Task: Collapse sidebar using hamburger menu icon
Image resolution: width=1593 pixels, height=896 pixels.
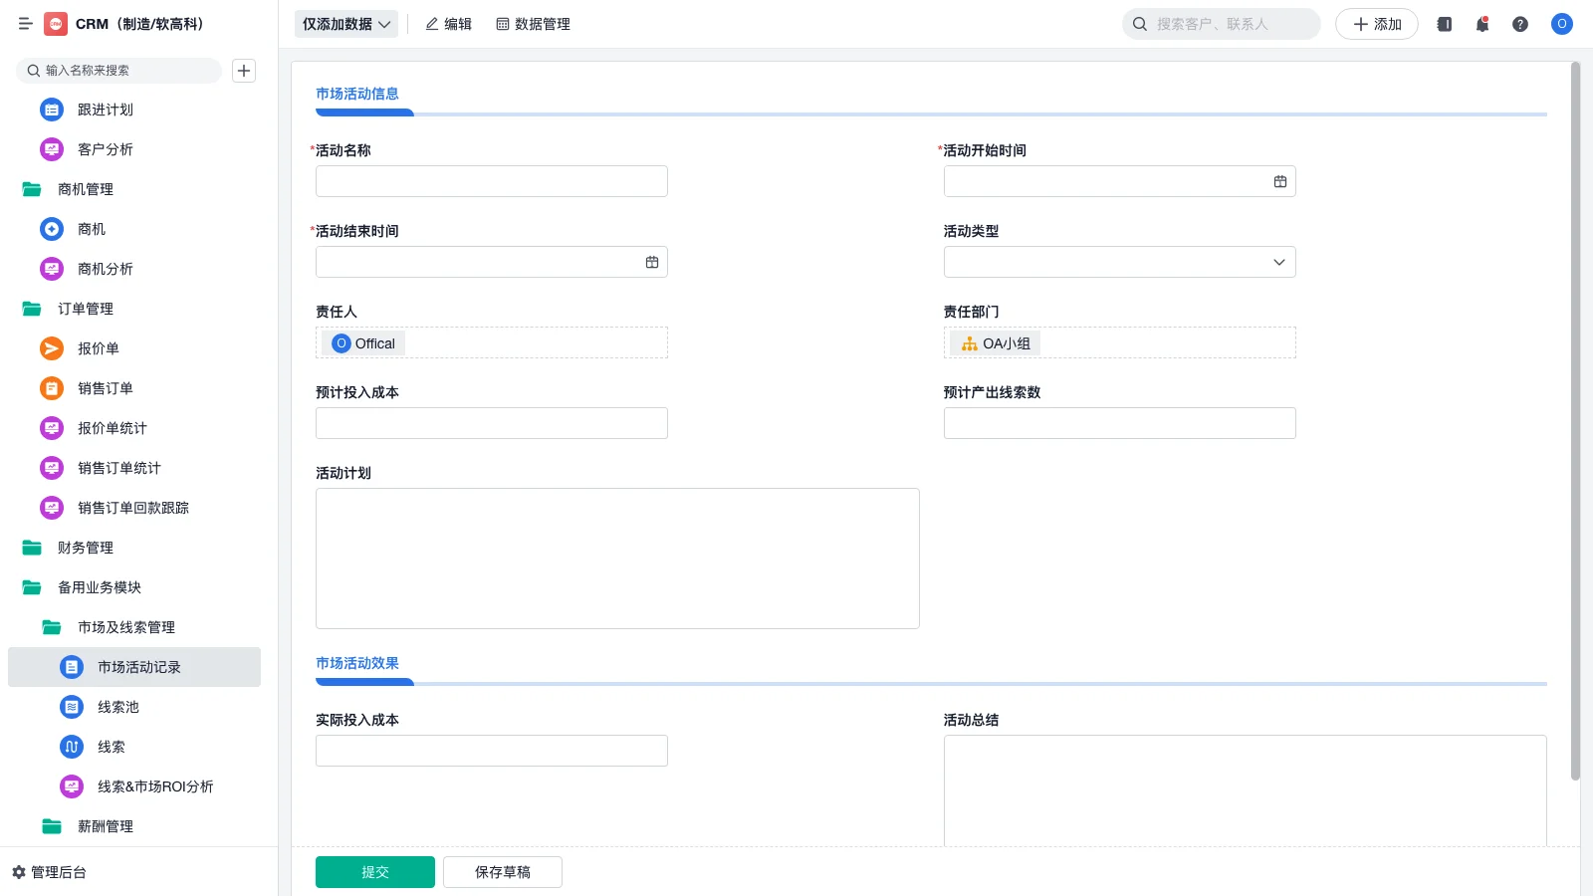Action: [25, 24]
